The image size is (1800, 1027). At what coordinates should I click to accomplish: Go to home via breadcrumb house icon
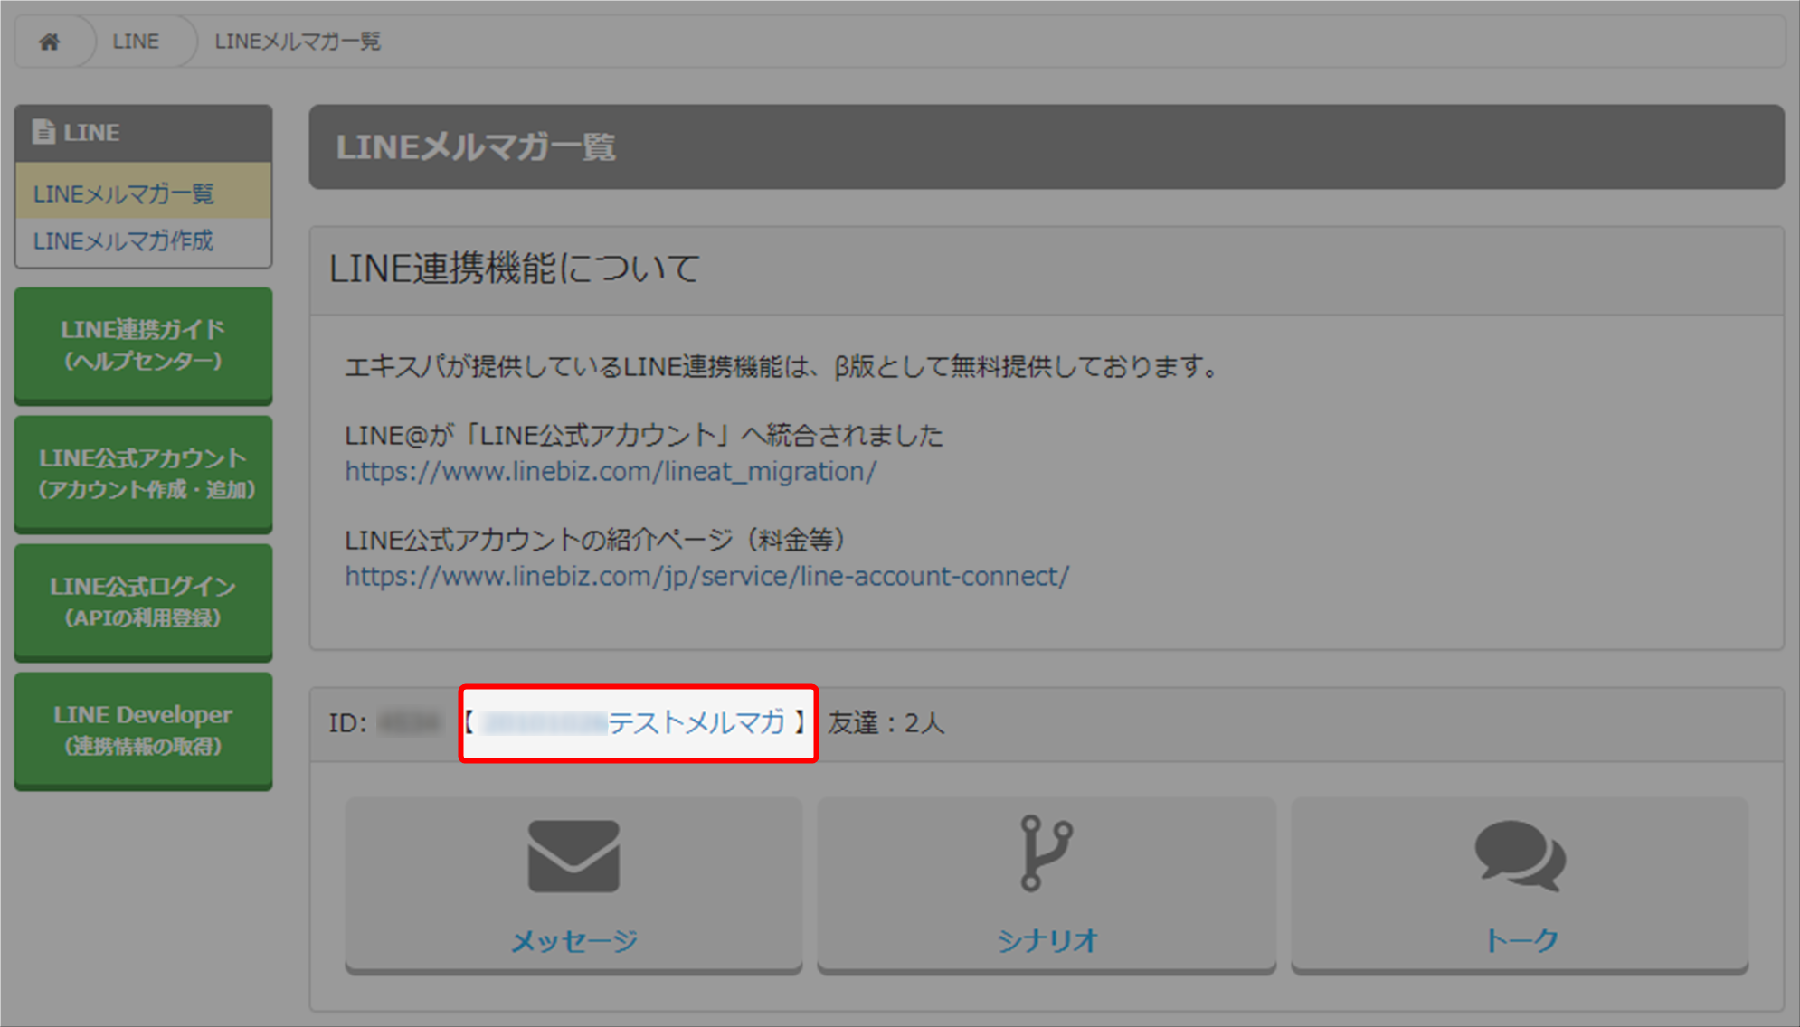tap(50, 42)
